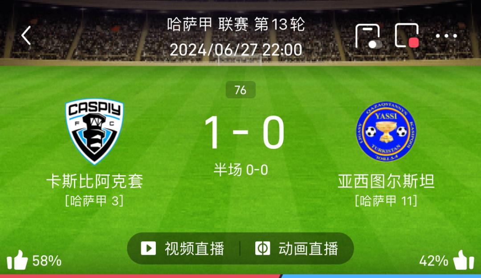The image size is (481, 278).
Task: Start screen recording with the red-dot icon
Action: click(x=407, y=36)
